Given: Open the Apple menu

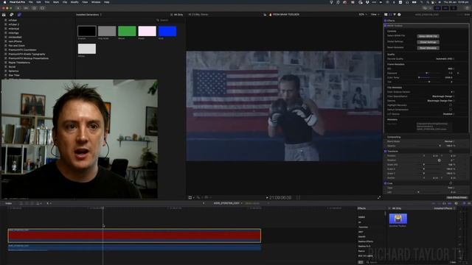Looking at the screenshot, I should pos(4,2).
